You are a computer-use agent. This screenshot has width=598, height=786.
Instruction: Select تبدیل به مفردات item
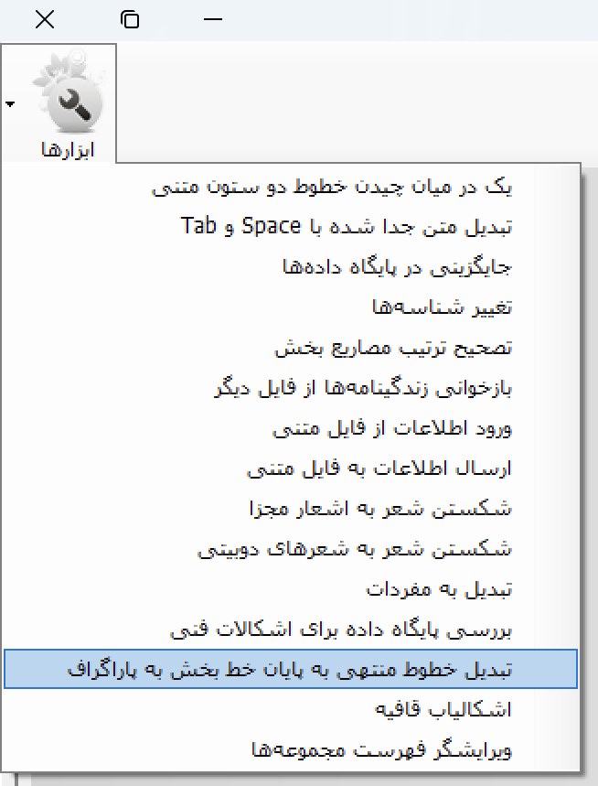pyautogui.click(x=291, y=589)
